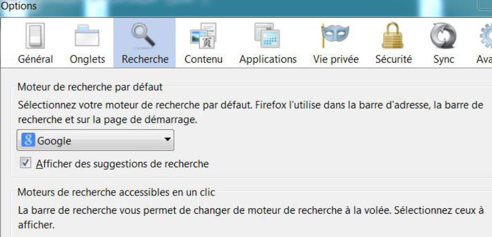Screen dimensions: 492x237
Task: Open the Google default search engine dropdown
Action: [x=95, y=141]
